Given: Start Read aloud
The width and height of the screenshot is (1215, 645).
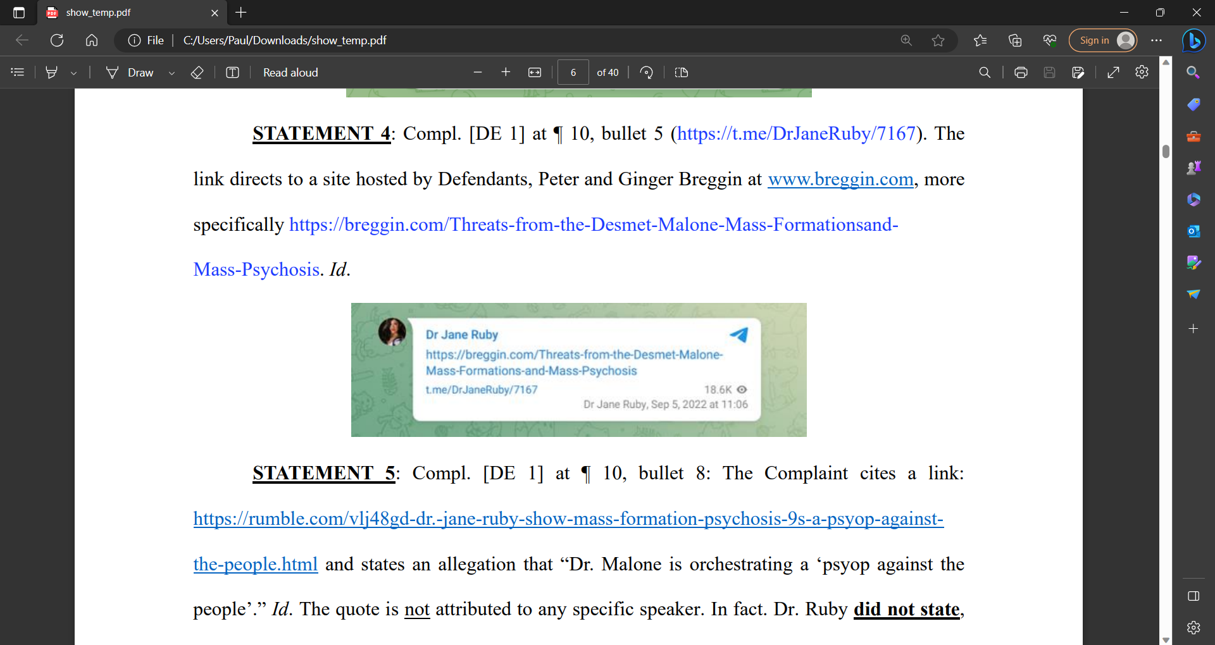Looking at the screenshot, I should point(290,73).
